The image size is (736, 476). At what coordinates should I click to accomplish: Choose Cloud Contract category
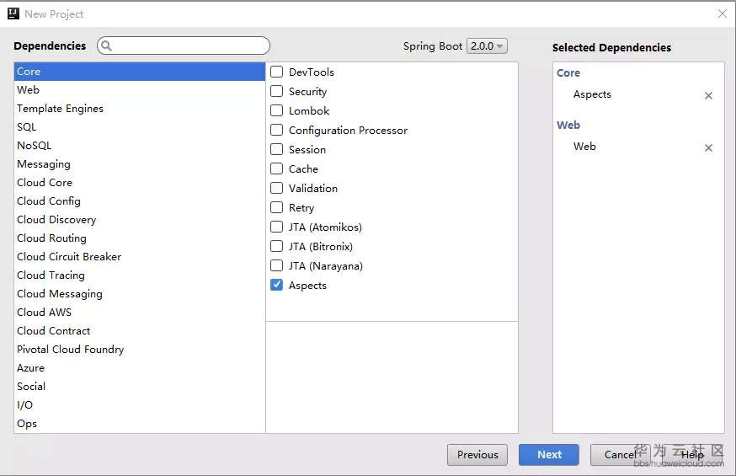coord(140,331)
